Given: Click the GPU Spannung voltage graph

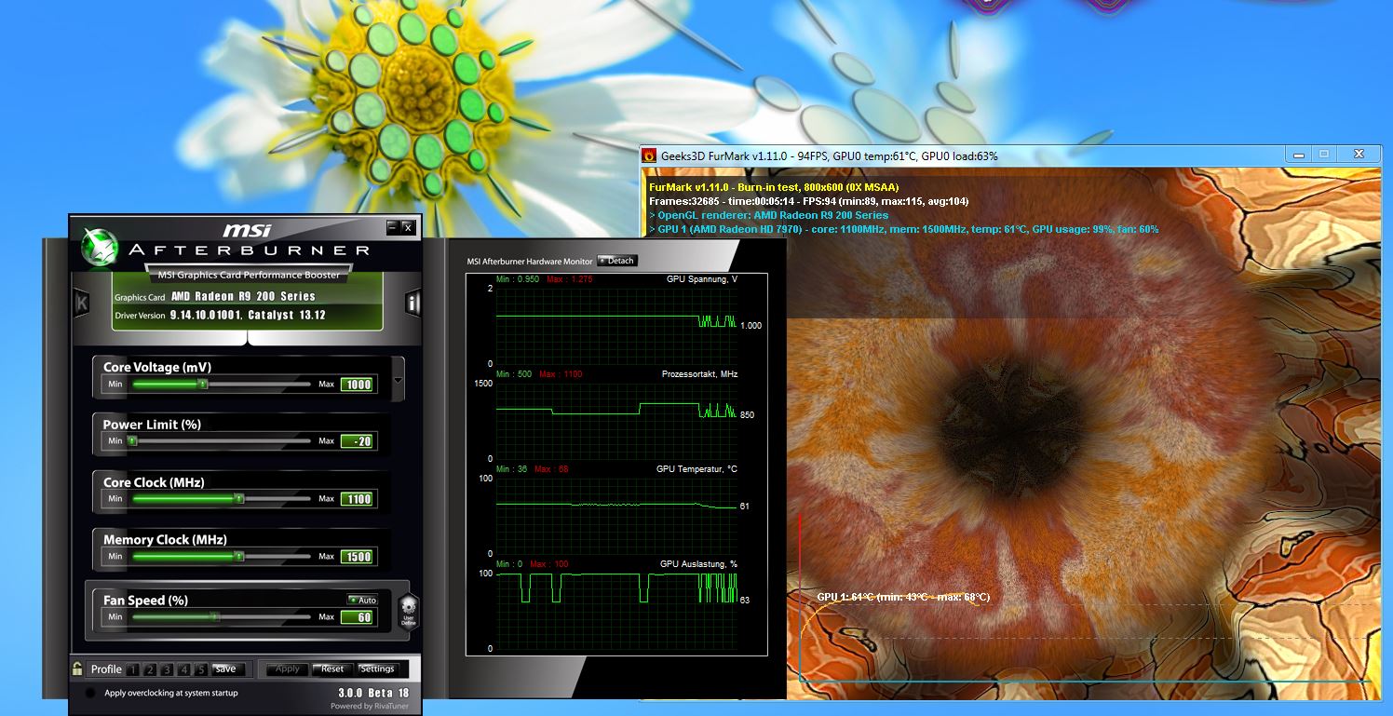Looking at the screenshot, I should (x=616, y=325).
